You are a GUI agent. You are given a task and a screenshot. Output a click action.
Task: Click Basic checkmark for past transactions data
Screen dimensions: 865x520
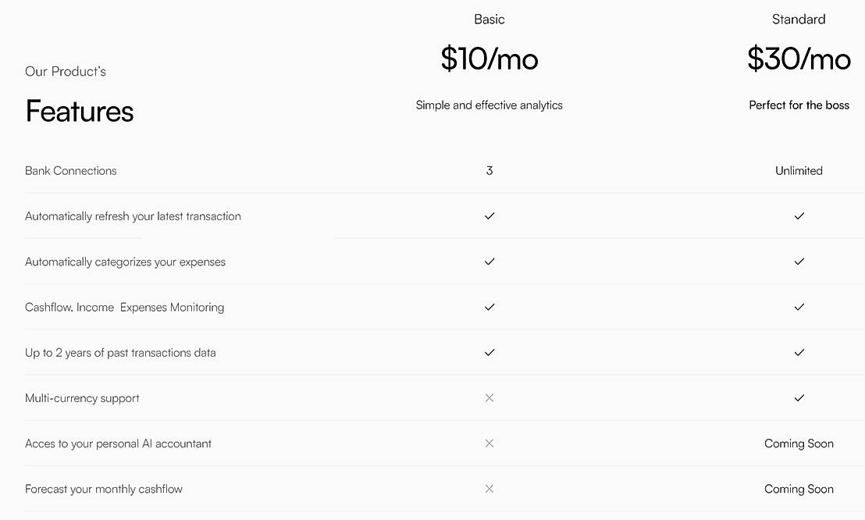(489, 352)
